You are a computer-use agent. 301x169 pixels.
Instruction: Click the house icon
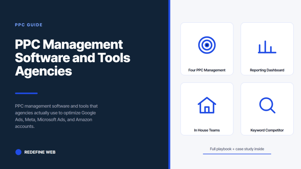(x=207, y=105)
